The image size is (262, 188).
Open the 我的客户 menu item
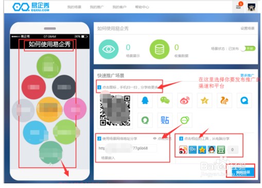(x=119, y=7)
